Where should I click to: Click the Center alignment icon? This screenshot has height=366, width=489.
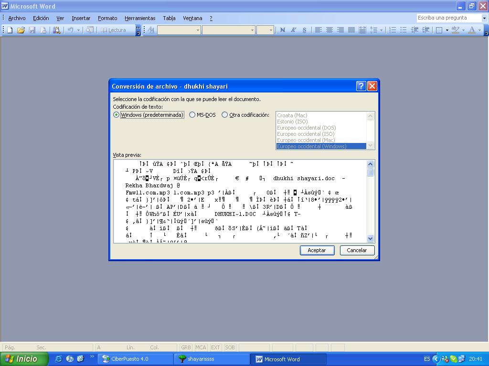(x=330, y=30)
